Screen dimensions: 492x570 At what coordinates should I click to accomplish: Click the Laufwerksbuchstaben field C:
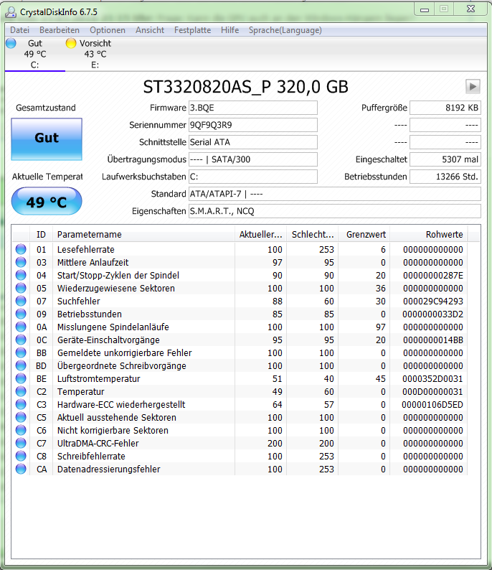(x=253, y=177)
